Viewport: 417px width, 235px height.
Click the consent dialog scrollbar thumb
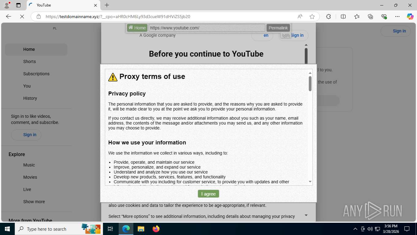[306, 56]
